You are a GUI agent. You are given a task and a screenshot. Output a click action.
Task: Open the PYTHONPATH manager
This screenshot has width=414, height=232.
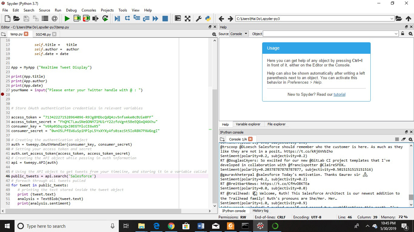coord(208,19)
